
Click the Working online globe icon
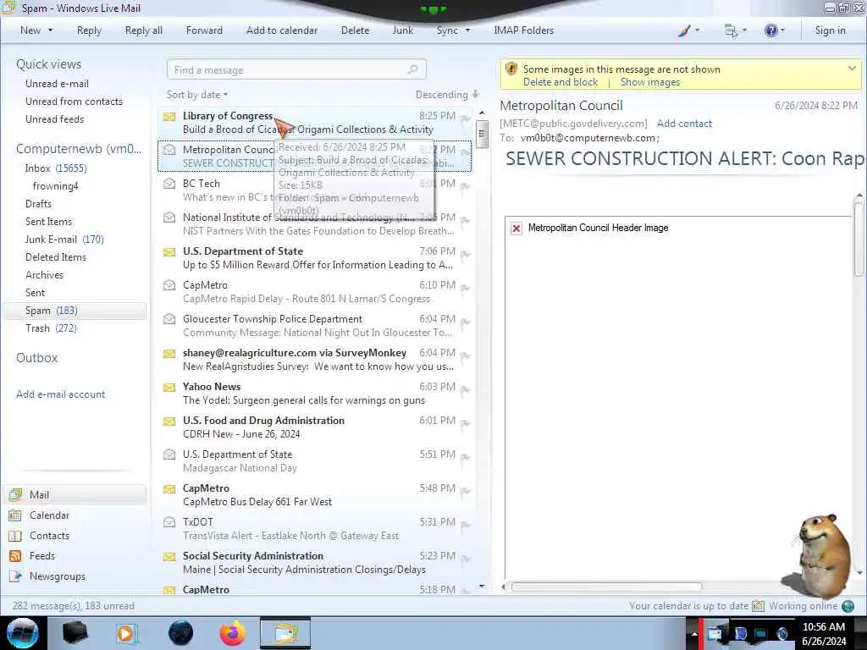848,606
